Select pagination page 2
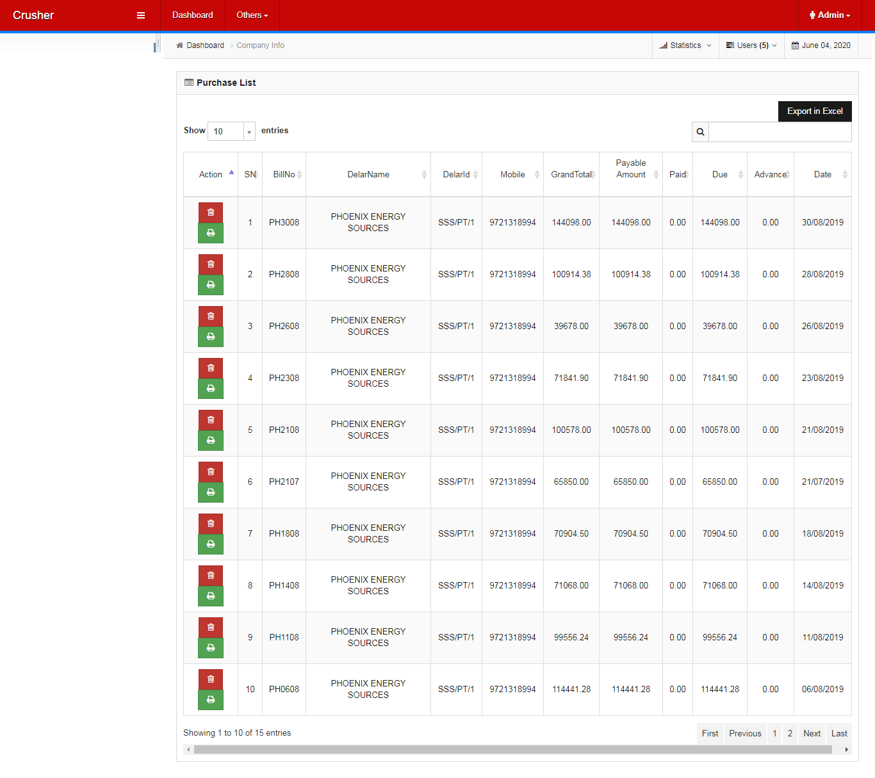This screenshot has height=778, width=875. pos(790,734)
